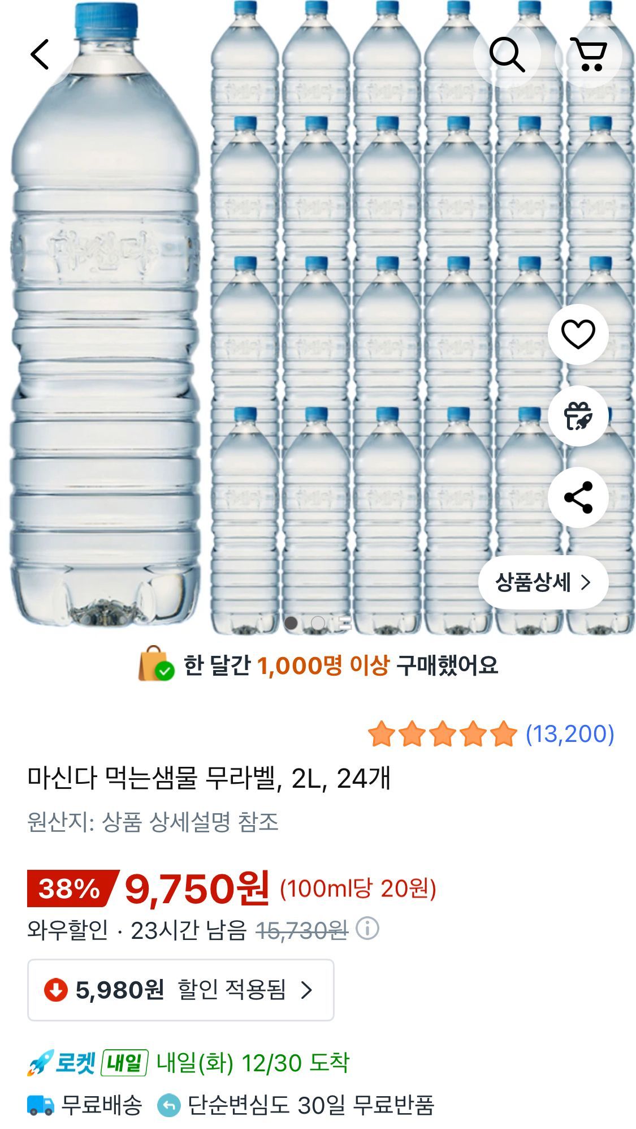Select the first image carousel dot
Viewport: 636px width, 1129px height.
[x=291, y=623]
